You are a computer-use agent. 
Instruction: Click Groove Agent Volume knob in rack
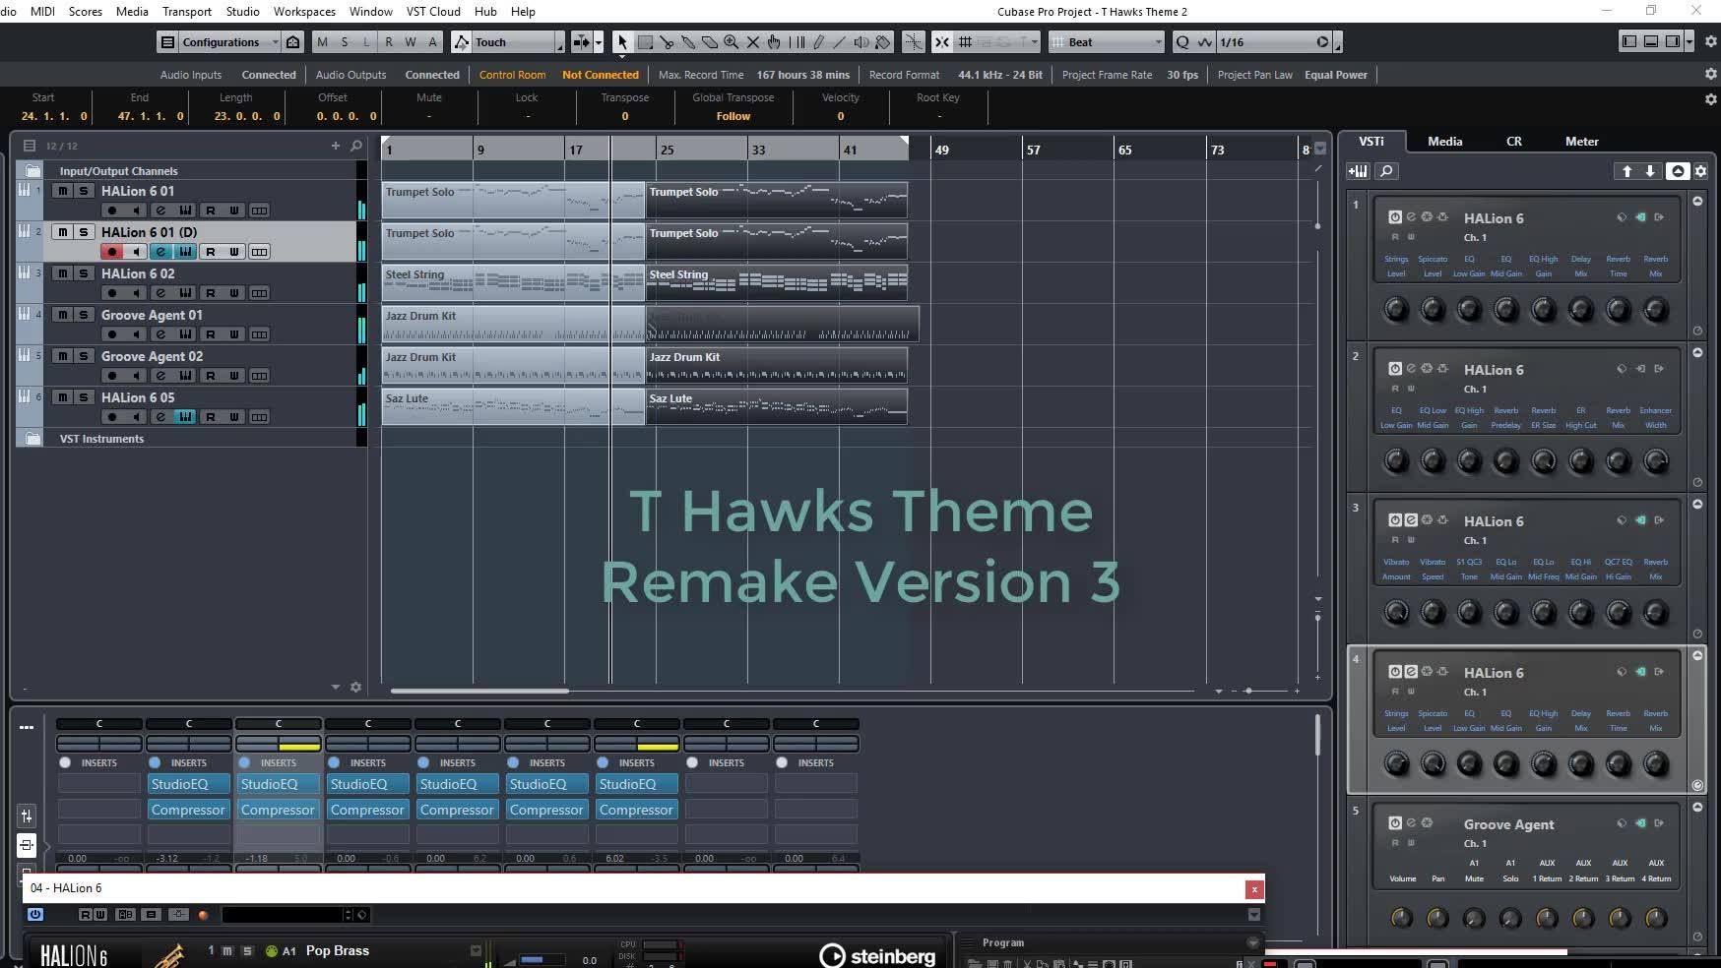(1401, 918)
